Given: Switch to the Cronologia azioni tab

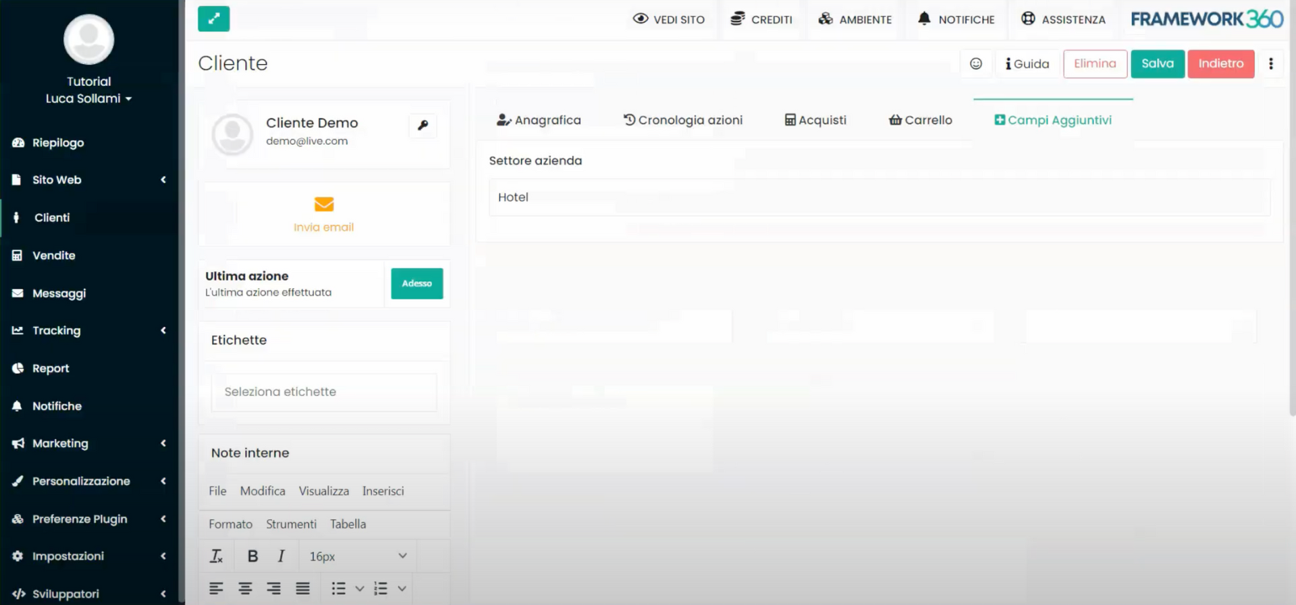Looking at the screenshot, I should pos(682,120).
